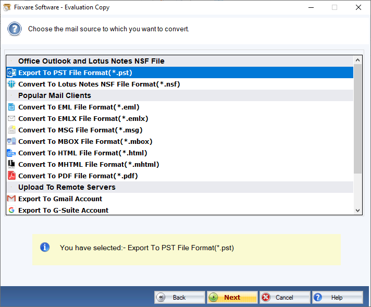Pick Convert To MBOX File Format

[180, 141]
